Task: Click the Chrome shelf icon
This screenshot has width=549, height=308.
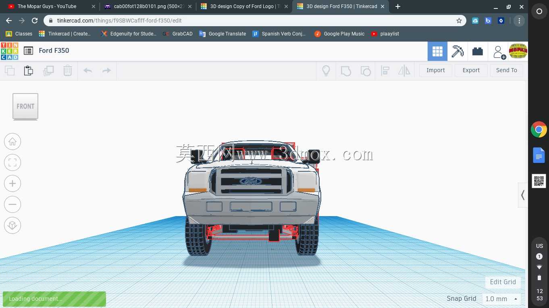Action: 539,130
